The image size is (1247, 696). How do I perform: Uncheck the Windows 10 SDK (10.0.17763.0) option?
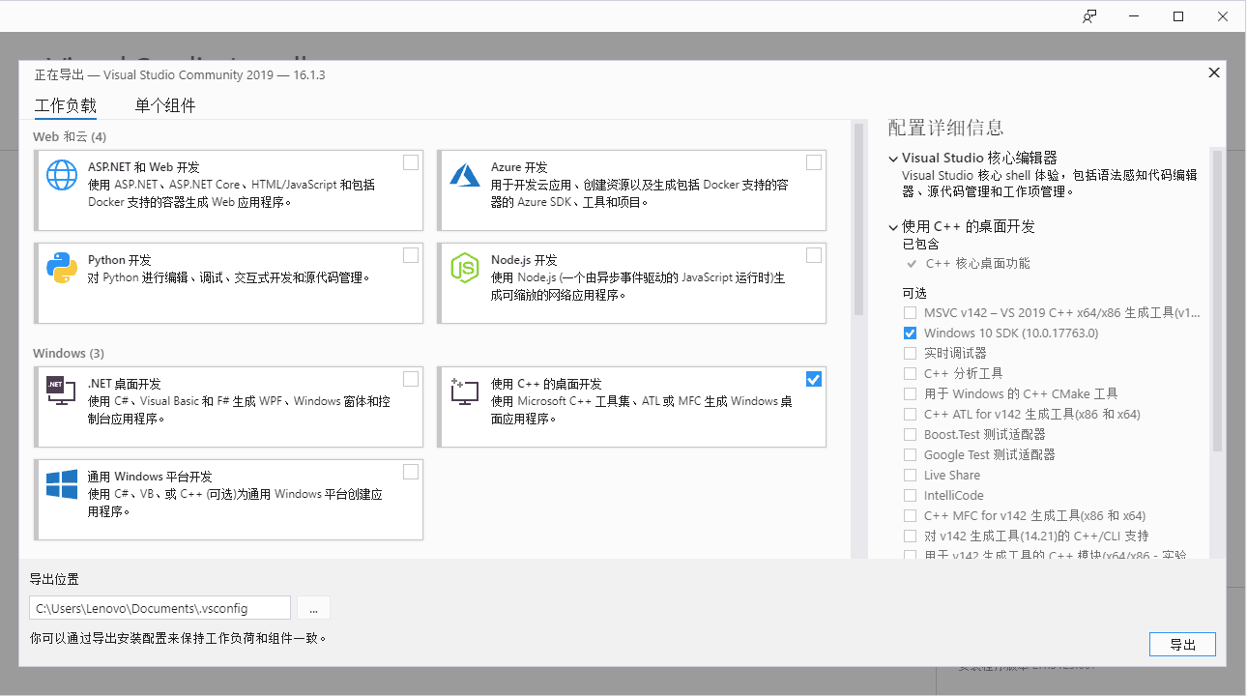click(910, 333)
